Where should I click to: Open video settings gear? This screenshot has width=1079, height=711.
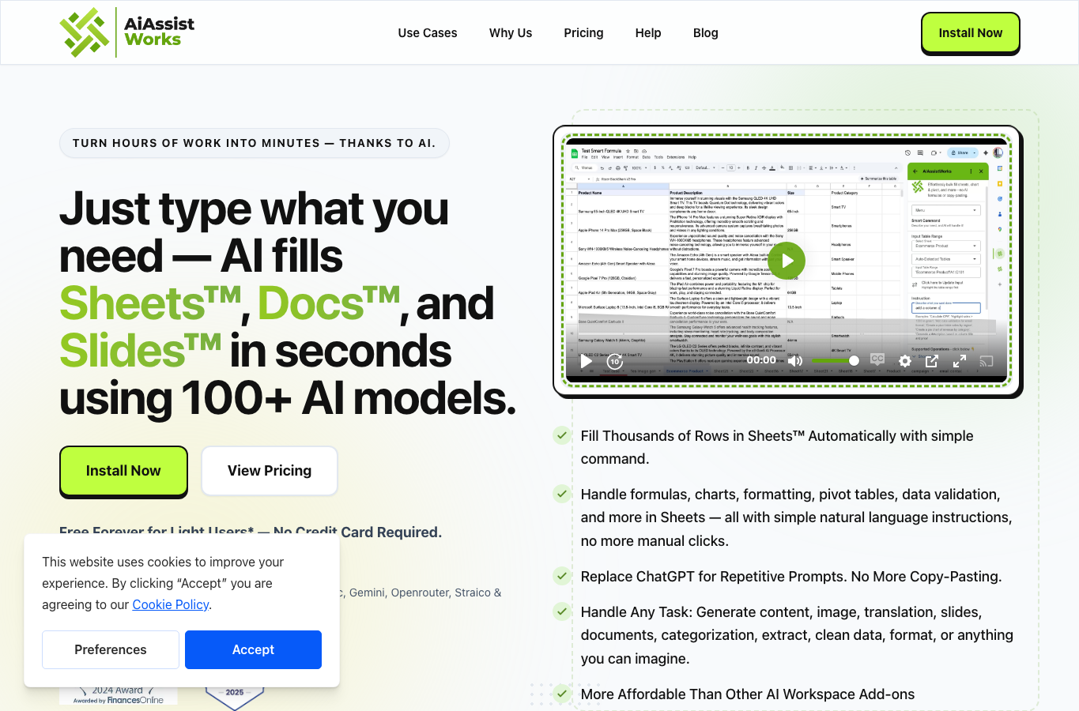point(905,361)
